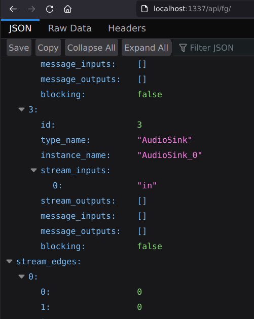
Task: Select the blocking false value under AudioSink
Action: [x=150, y=247]
